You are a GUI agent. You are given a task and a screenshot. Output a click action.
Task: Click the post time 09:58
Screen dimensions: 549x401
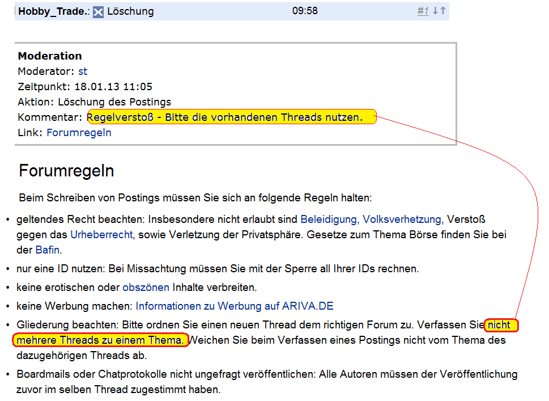coord(305,11)
